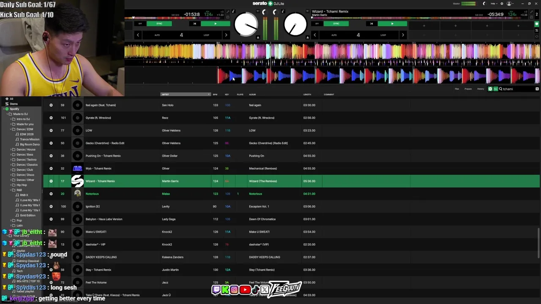Toggle the ALL search filter

pos(495,89)
